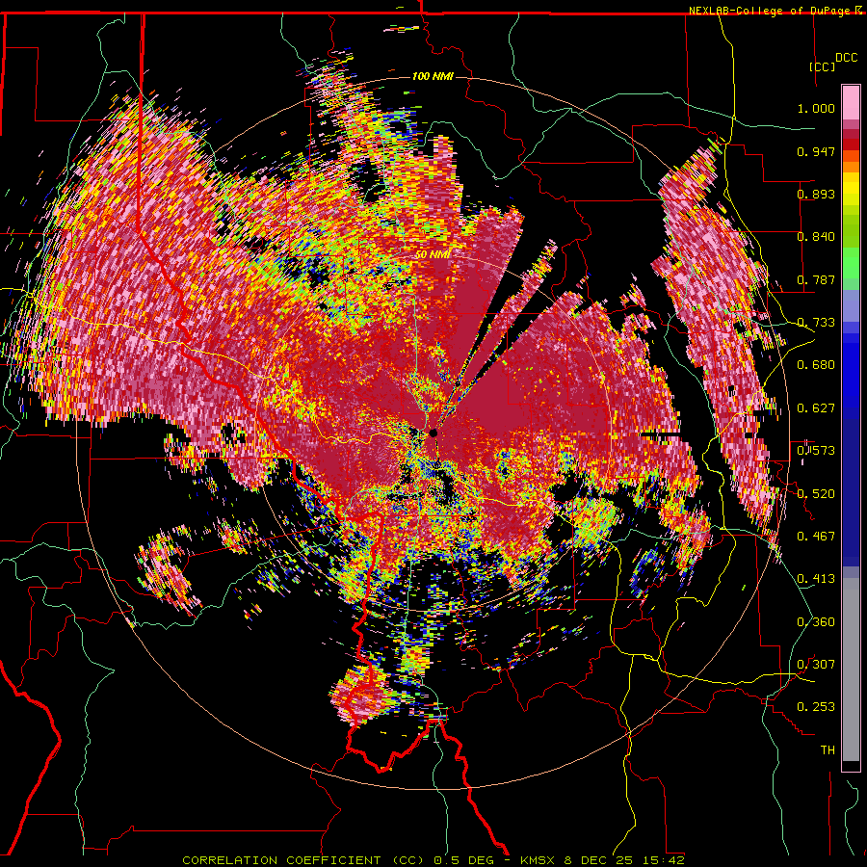Select the 0.680 legend value

coord(816,365)
